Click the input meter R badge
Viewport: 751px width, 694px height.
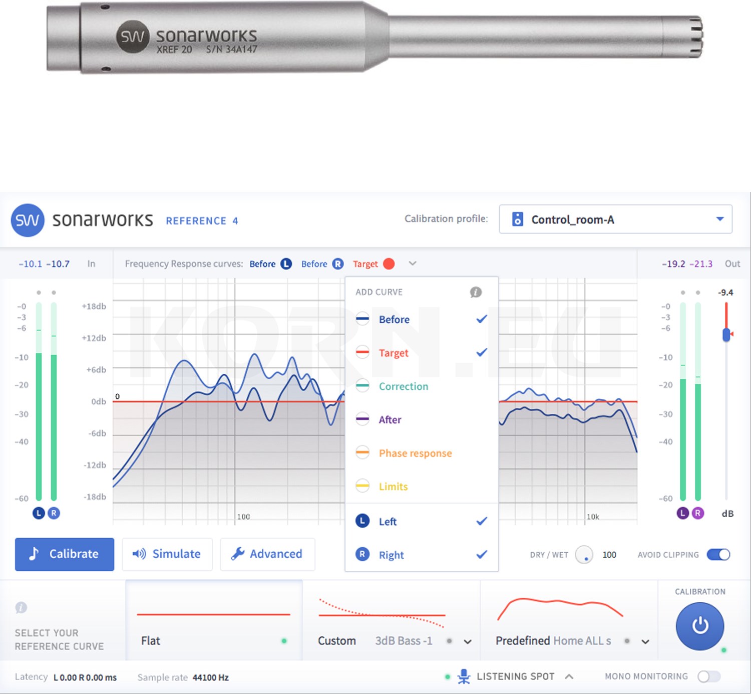click(x=54, y=513)
